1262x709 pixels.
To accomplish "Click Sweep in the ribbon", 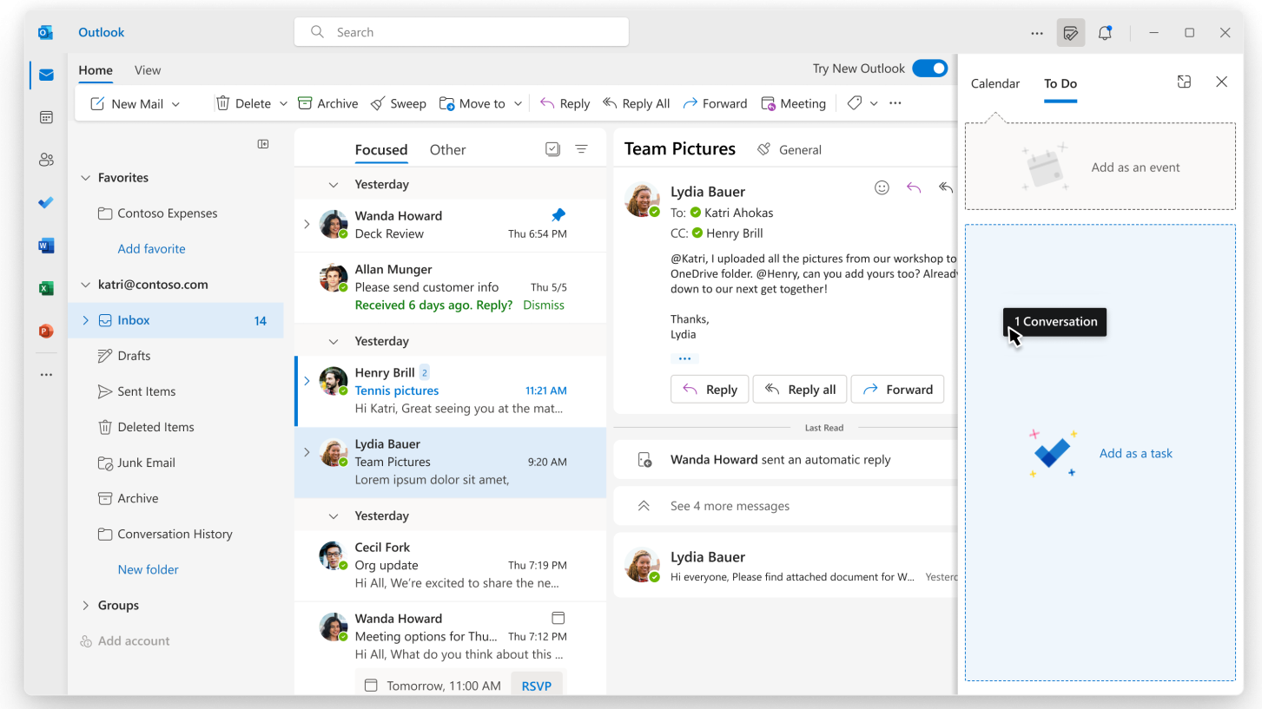I will click(x=398, y=103).
